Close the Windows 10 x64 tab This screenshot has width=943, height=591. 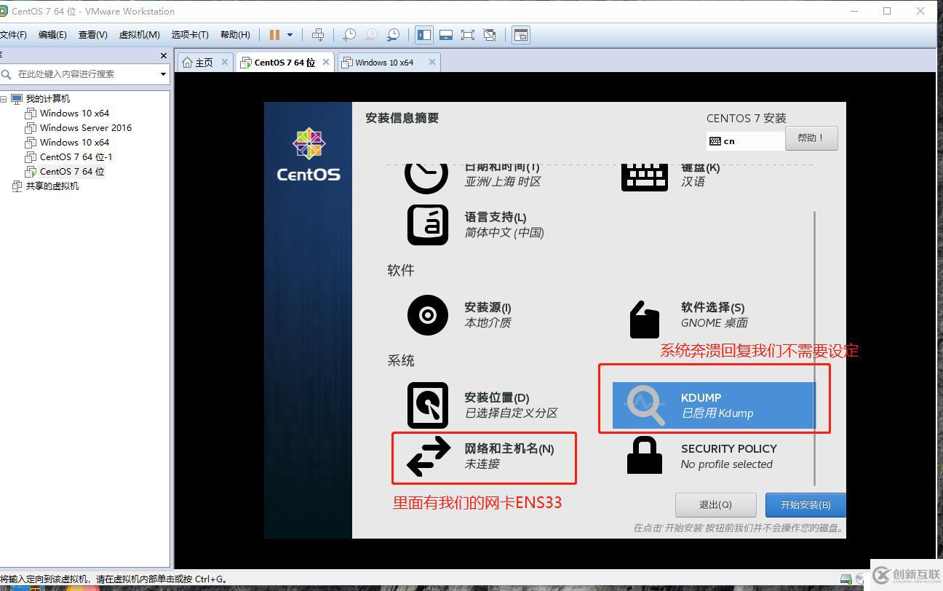(432, 62)
